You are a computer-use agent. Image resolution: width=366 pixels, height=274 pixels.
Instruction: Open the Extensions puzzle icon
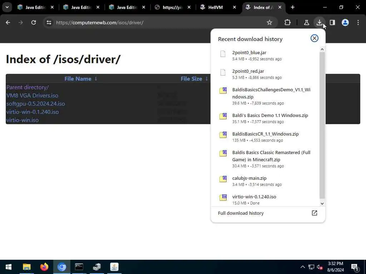pyautogui.click(x=288, y=22)
